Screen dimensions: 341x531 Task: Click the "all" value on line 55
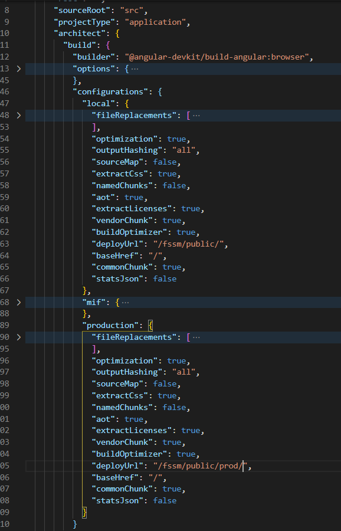click(184, 150)
